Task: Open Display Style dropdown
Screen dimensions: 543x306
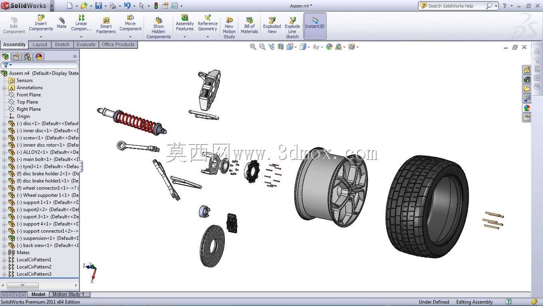Action: click(309, 47)
